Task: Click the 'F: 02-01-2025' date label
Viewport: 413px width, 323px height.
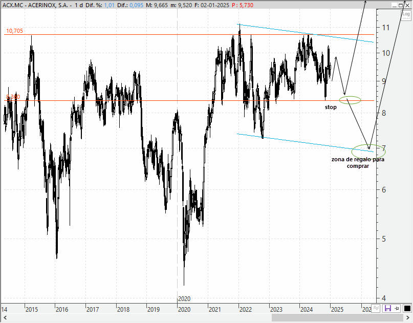Action: (212, 5)
